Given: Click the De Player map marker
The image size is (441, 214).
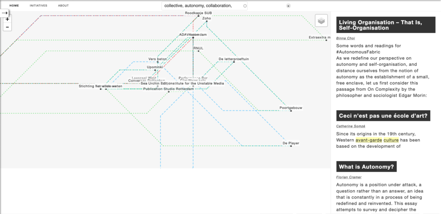Looking at the screenshot, I should [x=291, y=146].
